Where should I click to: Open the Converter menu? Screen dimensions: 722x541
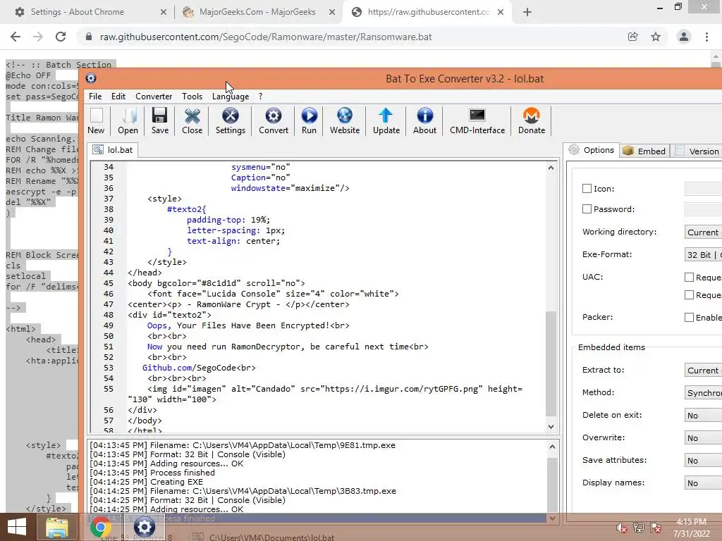click(154, 96)
